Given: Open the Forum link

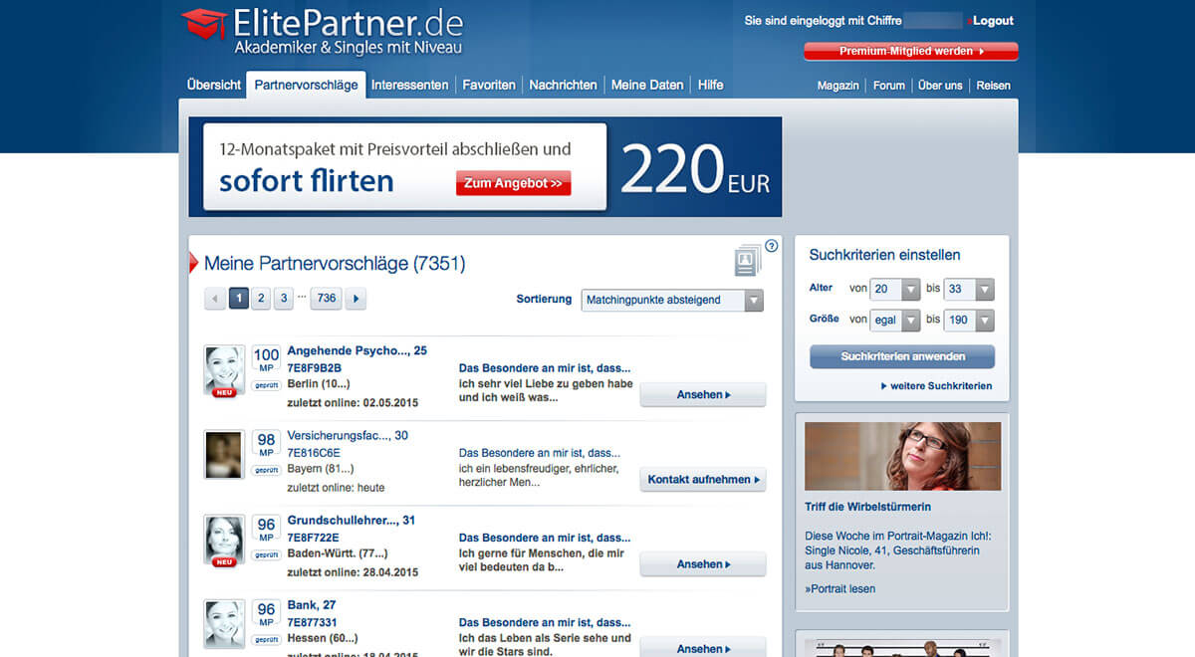Looking at the screenshot, I should (888, 86).
